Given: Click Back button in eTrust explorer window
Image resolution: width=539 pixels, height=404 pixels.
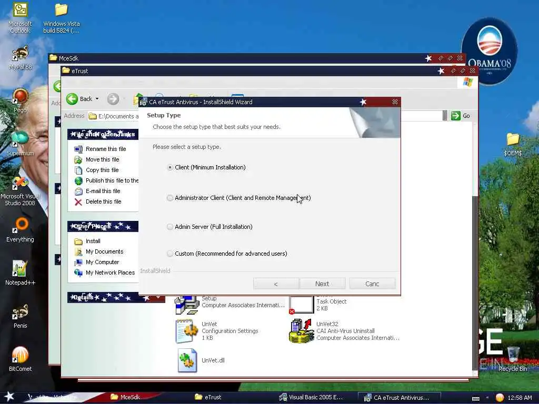Looking at the screenshot, I should coord(79,99).
